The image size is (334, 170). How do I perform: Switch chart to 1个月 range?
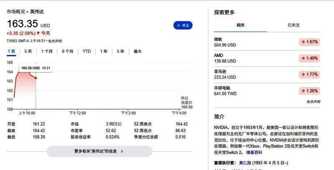tap(47, 52)
